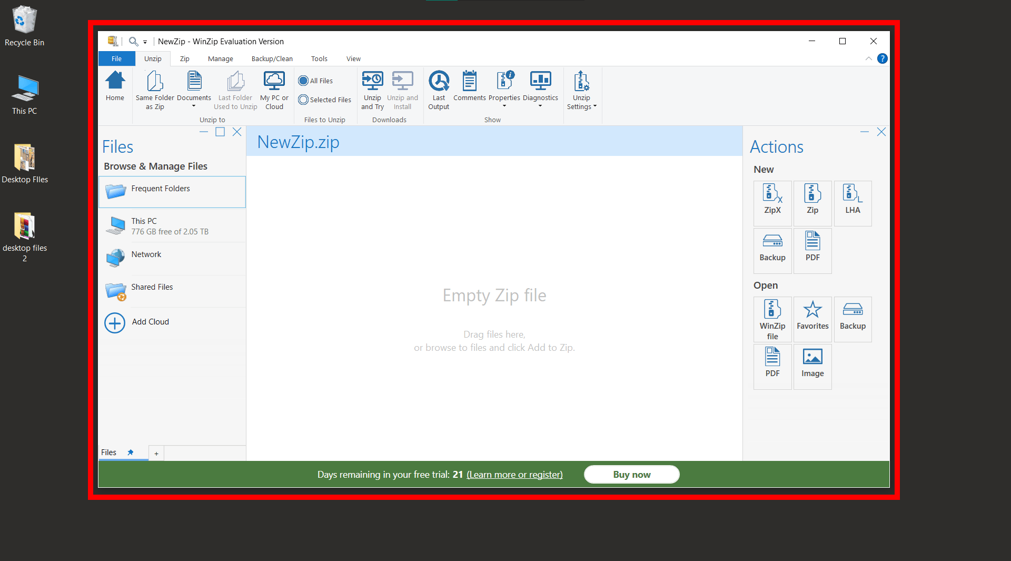Click the plus to add a new tab
This screenshot has width=1011, height=561.
click(x=156, y=453)
